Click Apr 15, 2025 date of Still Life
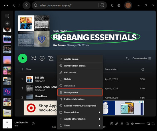 111,79
